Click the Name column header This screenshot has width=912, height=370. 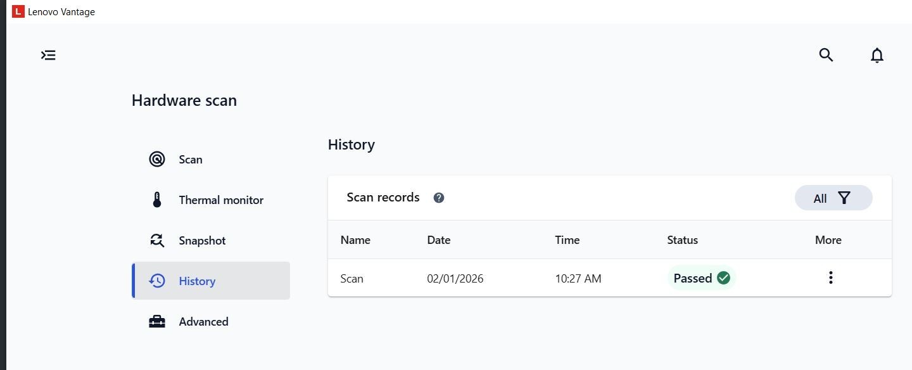click(x=355, y=240)
